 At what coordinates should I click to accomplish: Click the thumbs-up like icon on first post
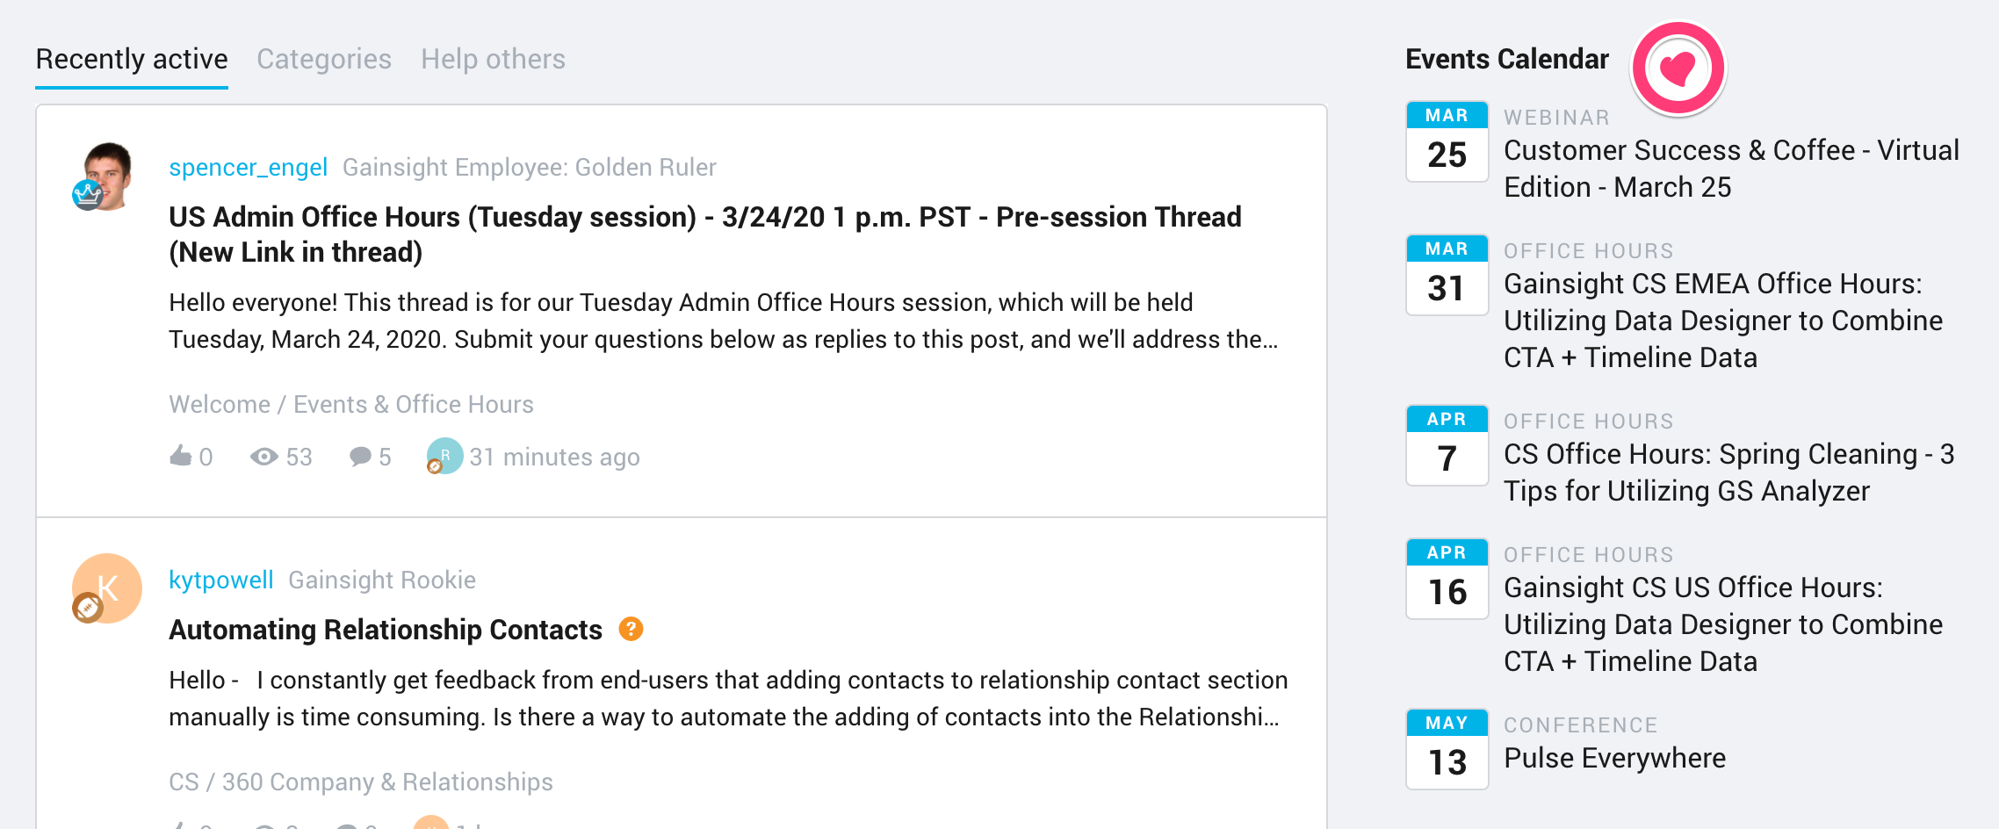[x=181, y=456]
